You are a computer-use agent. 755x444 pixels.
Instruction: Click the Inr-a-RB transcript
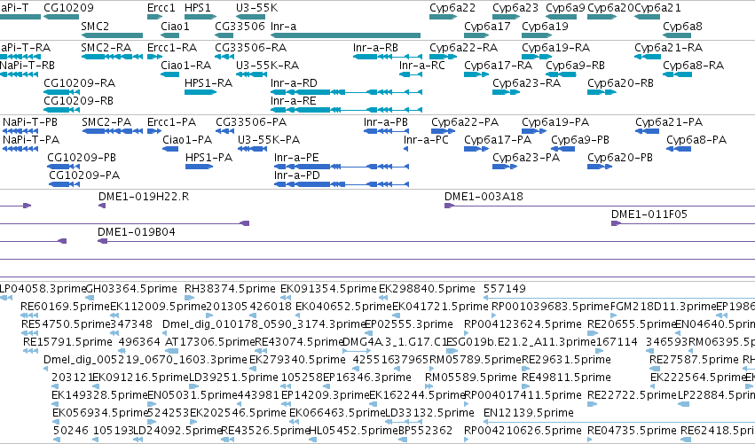[x=388, y=57]
